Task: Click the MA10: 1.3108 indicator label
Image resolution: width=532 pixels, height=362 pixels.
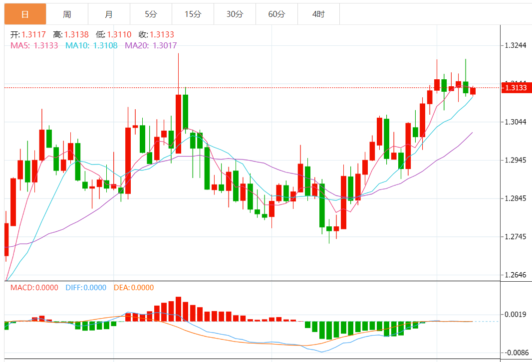Action: click(92, 45)
